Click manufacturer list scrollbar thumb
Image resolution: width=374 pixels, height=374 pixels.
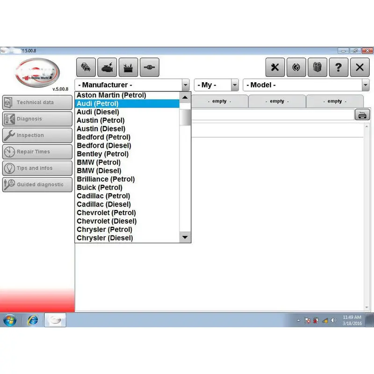point(185,117)
